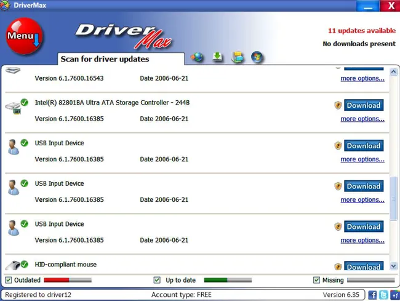Open the folder backup tab icon
This screenshot has height=301, width=400.
pyautogui.click(x=238, y=57)
